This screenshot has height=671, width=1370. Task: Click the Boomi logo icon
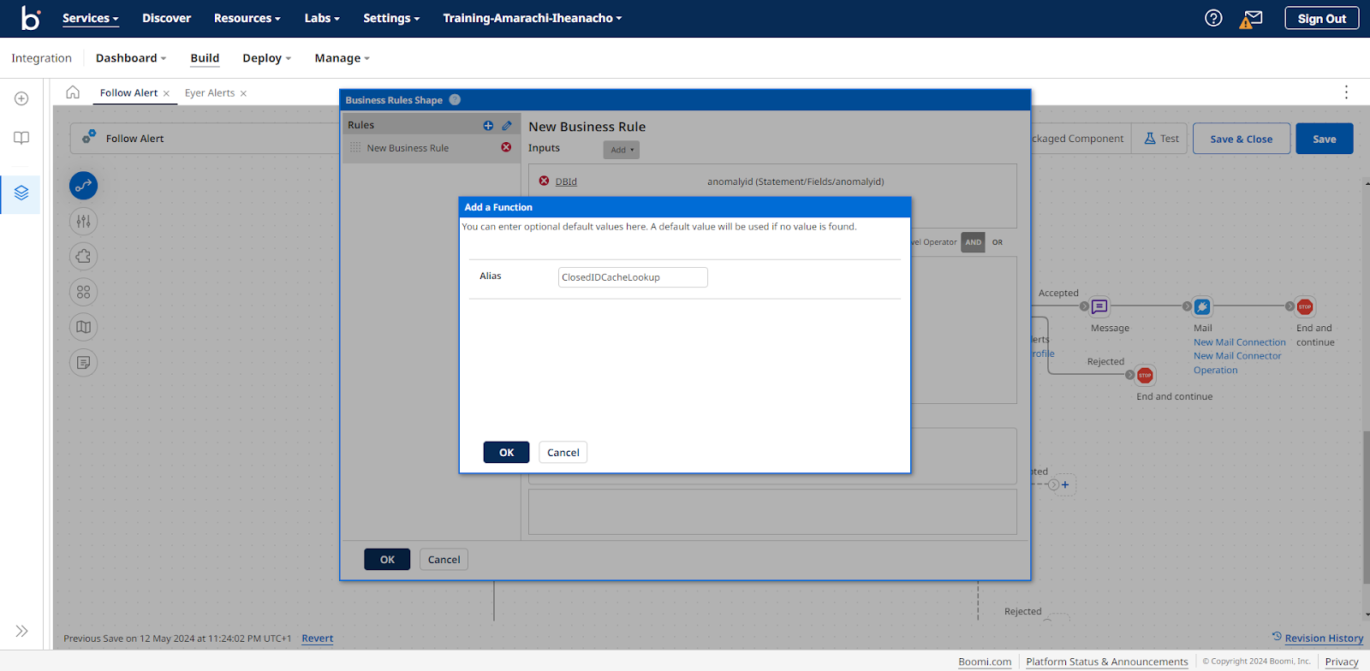(x=31, y=18)
